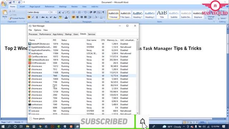Click the text highlight color icon
Image resolution: width=229 pixels, height=129 pixels.
click(60, 17)
